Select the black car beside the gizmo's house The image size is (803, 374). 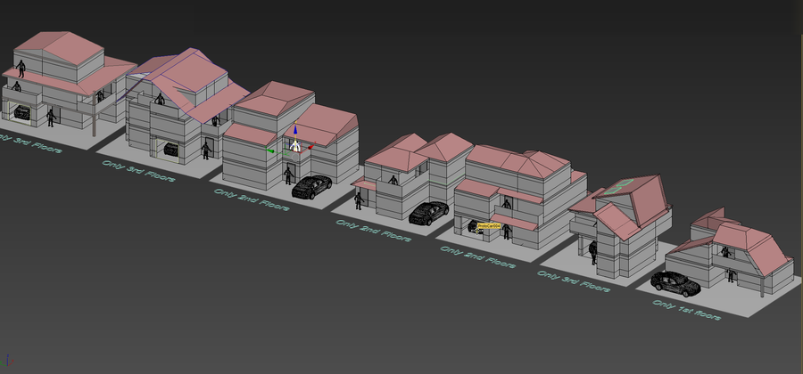[311, 187]
